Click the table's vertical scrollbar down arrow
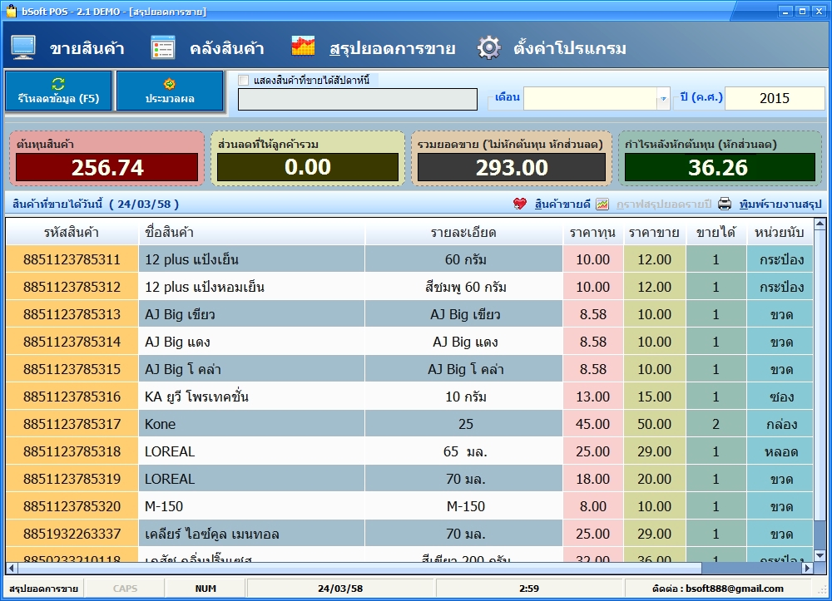This screenshot has width=832, height=601. pyautogui.click(x=820, y=556)
